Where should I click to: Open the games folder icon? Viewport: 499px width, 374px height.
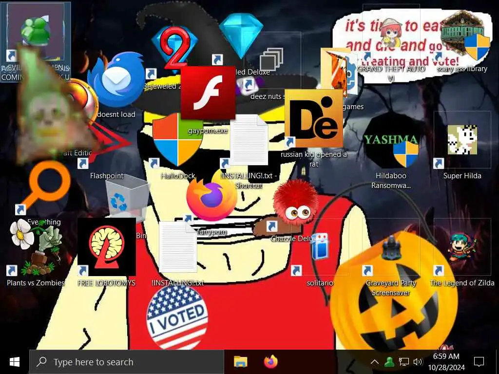pos(339,72)
